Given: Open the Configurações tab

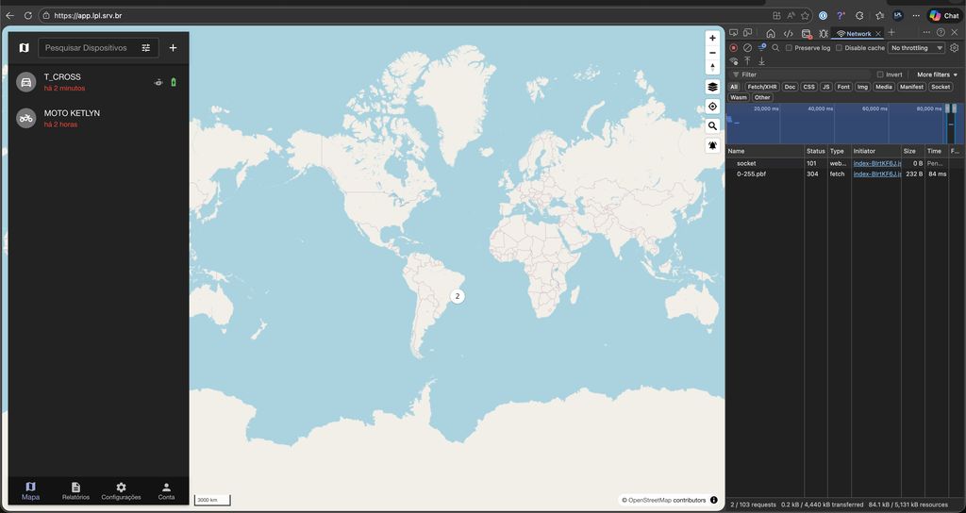Looking at the screenshot, I should coord(121,490).
